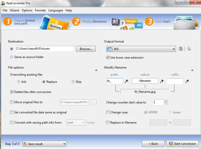Viewport: 201px width, 149px height.
Task: Open the Options menu
Action: (x=27, y=10)
